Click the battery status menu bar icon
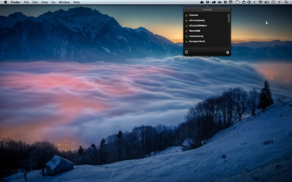This screenshot has width=292, height=182. [267, 2]
